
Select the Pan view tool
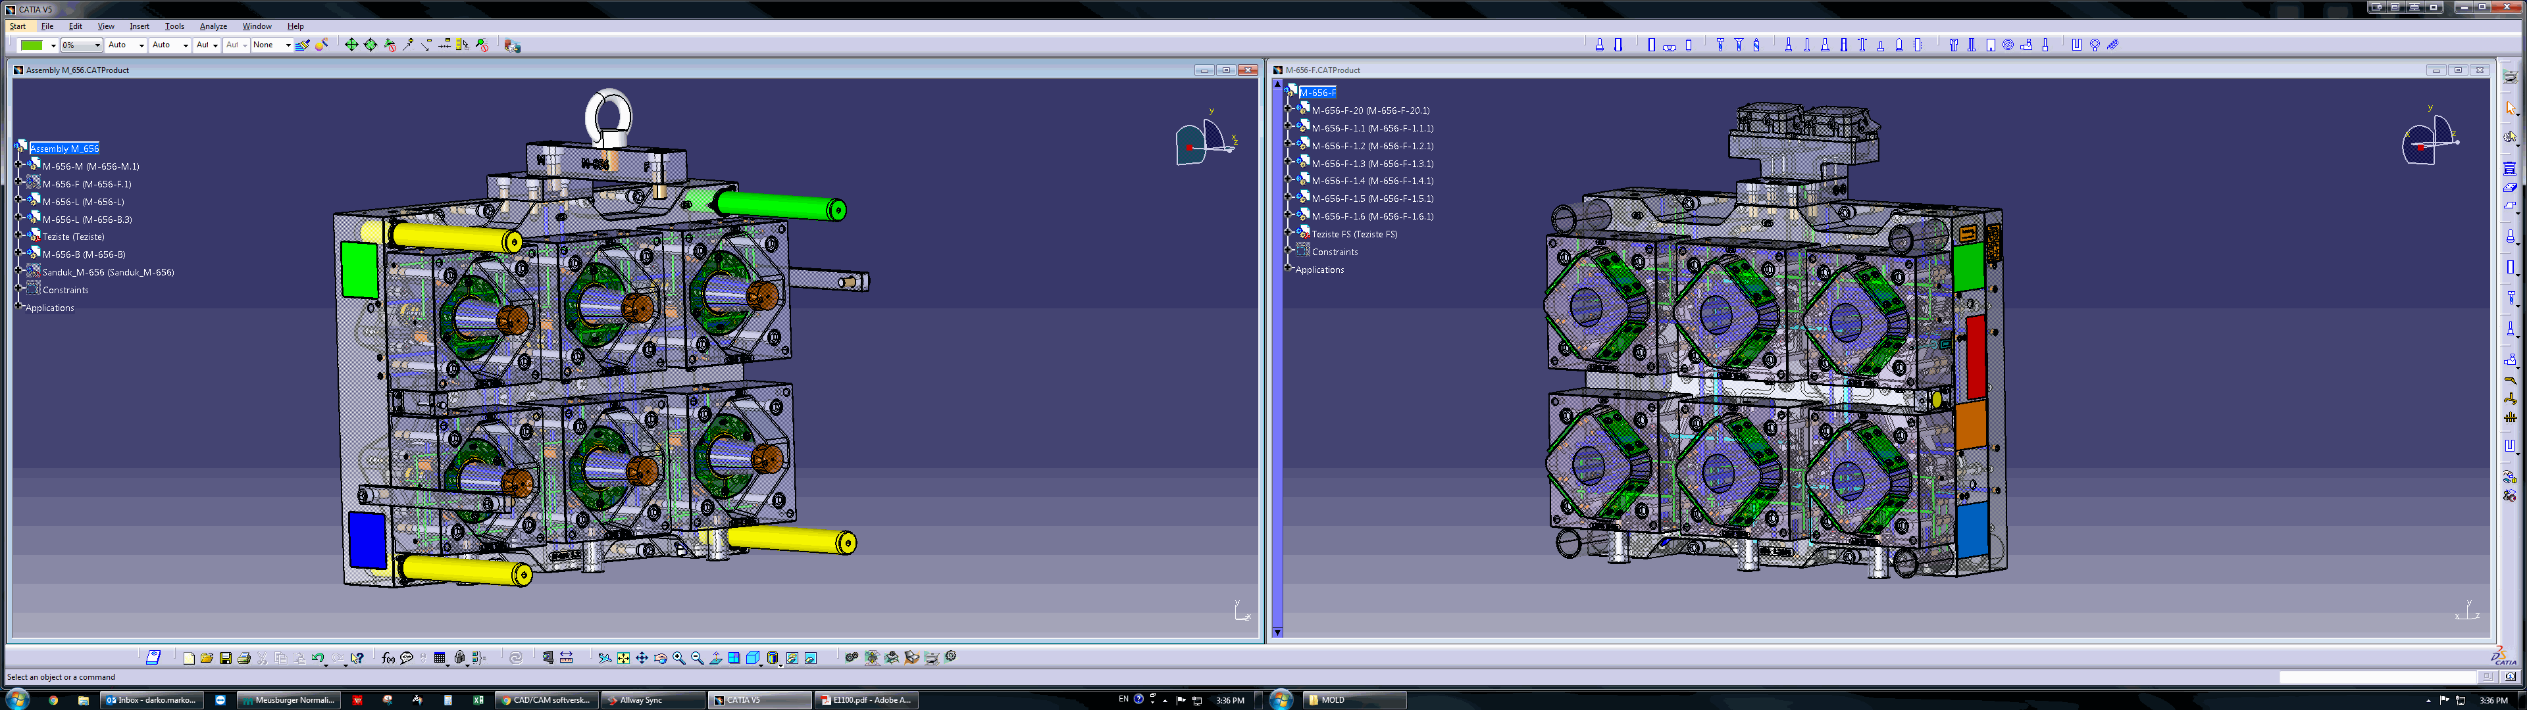(x=642, y=658)
